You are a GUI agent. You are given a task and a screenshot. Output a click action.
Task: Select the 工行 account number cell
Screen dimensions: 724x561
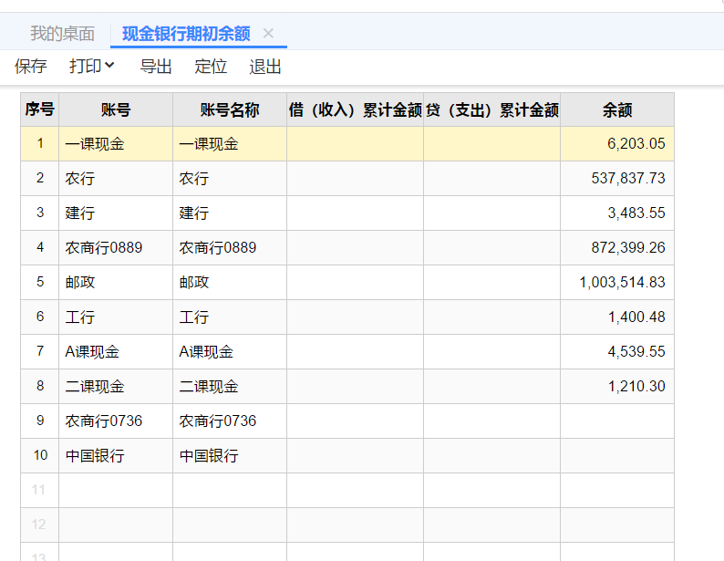click(x=116, y=317)
